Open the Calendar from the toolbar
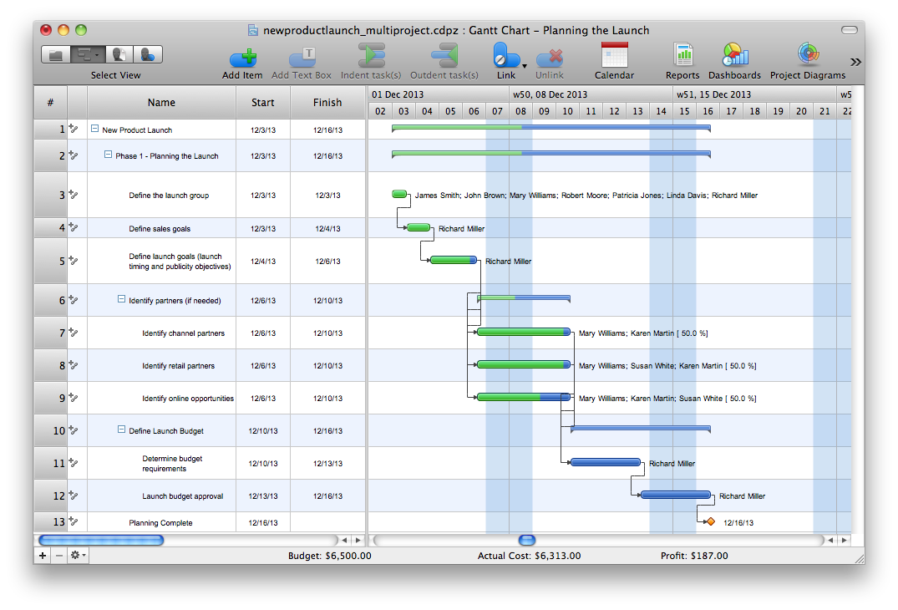Viewport: 898px width, 610px height. pos(614,56)
